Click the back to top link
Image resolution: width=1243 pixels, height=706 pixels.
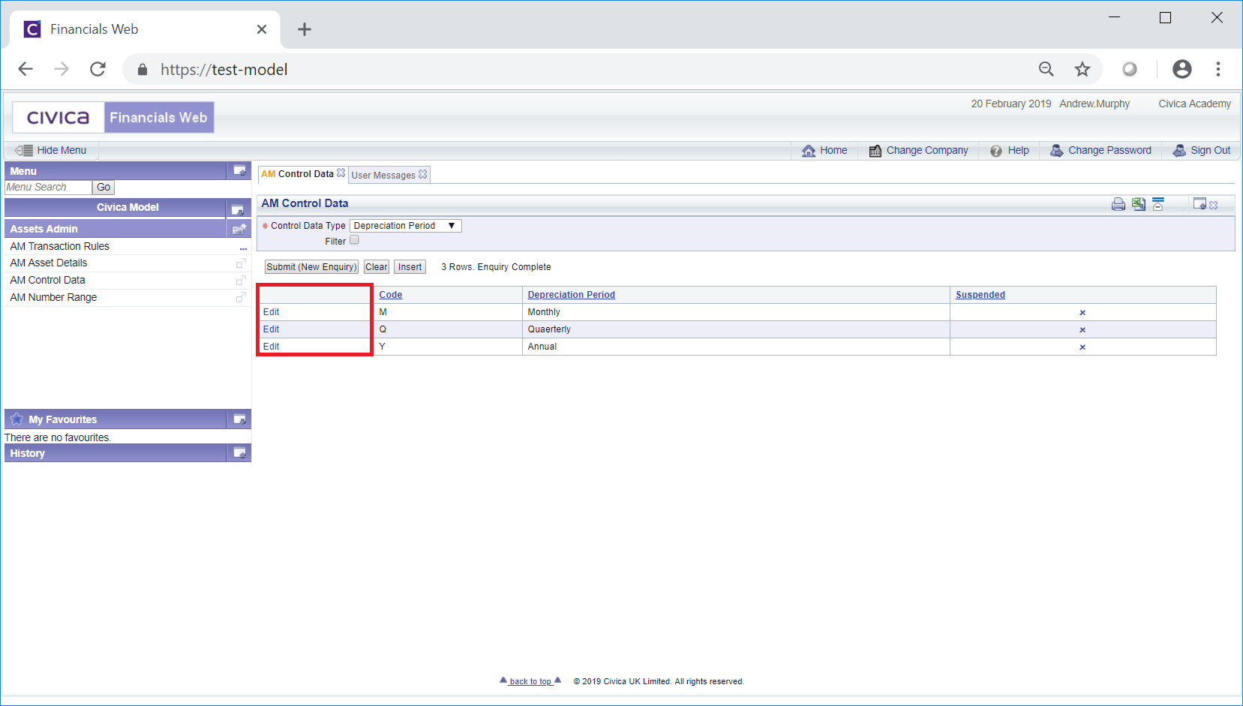pos(530,681)
